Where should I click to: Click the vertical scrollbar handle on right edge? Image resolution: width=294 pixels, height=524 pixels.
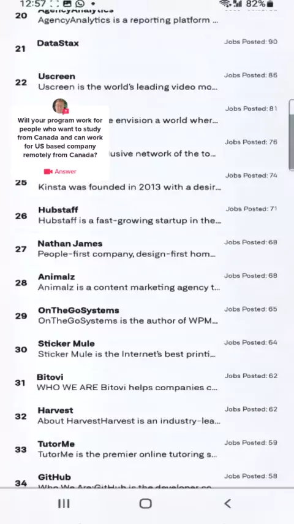[x=292, y=135]
